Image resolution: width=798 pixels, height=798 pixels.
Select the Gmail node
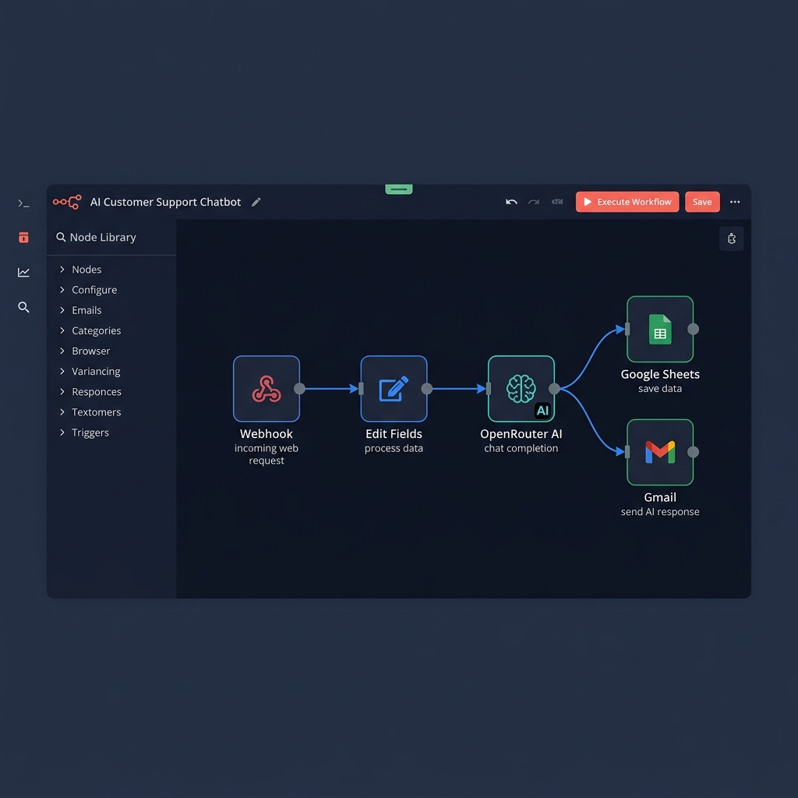point(660,453)
